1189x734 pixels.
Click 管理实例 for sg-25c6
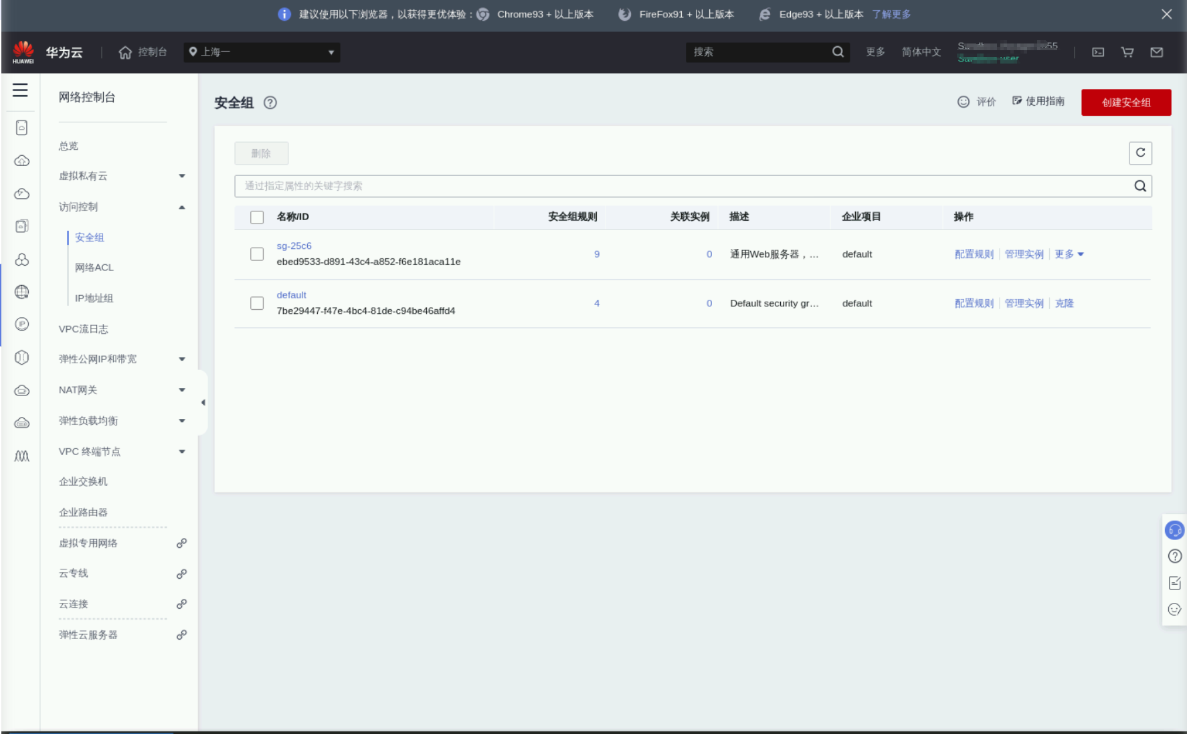[x=1024, y=254]
